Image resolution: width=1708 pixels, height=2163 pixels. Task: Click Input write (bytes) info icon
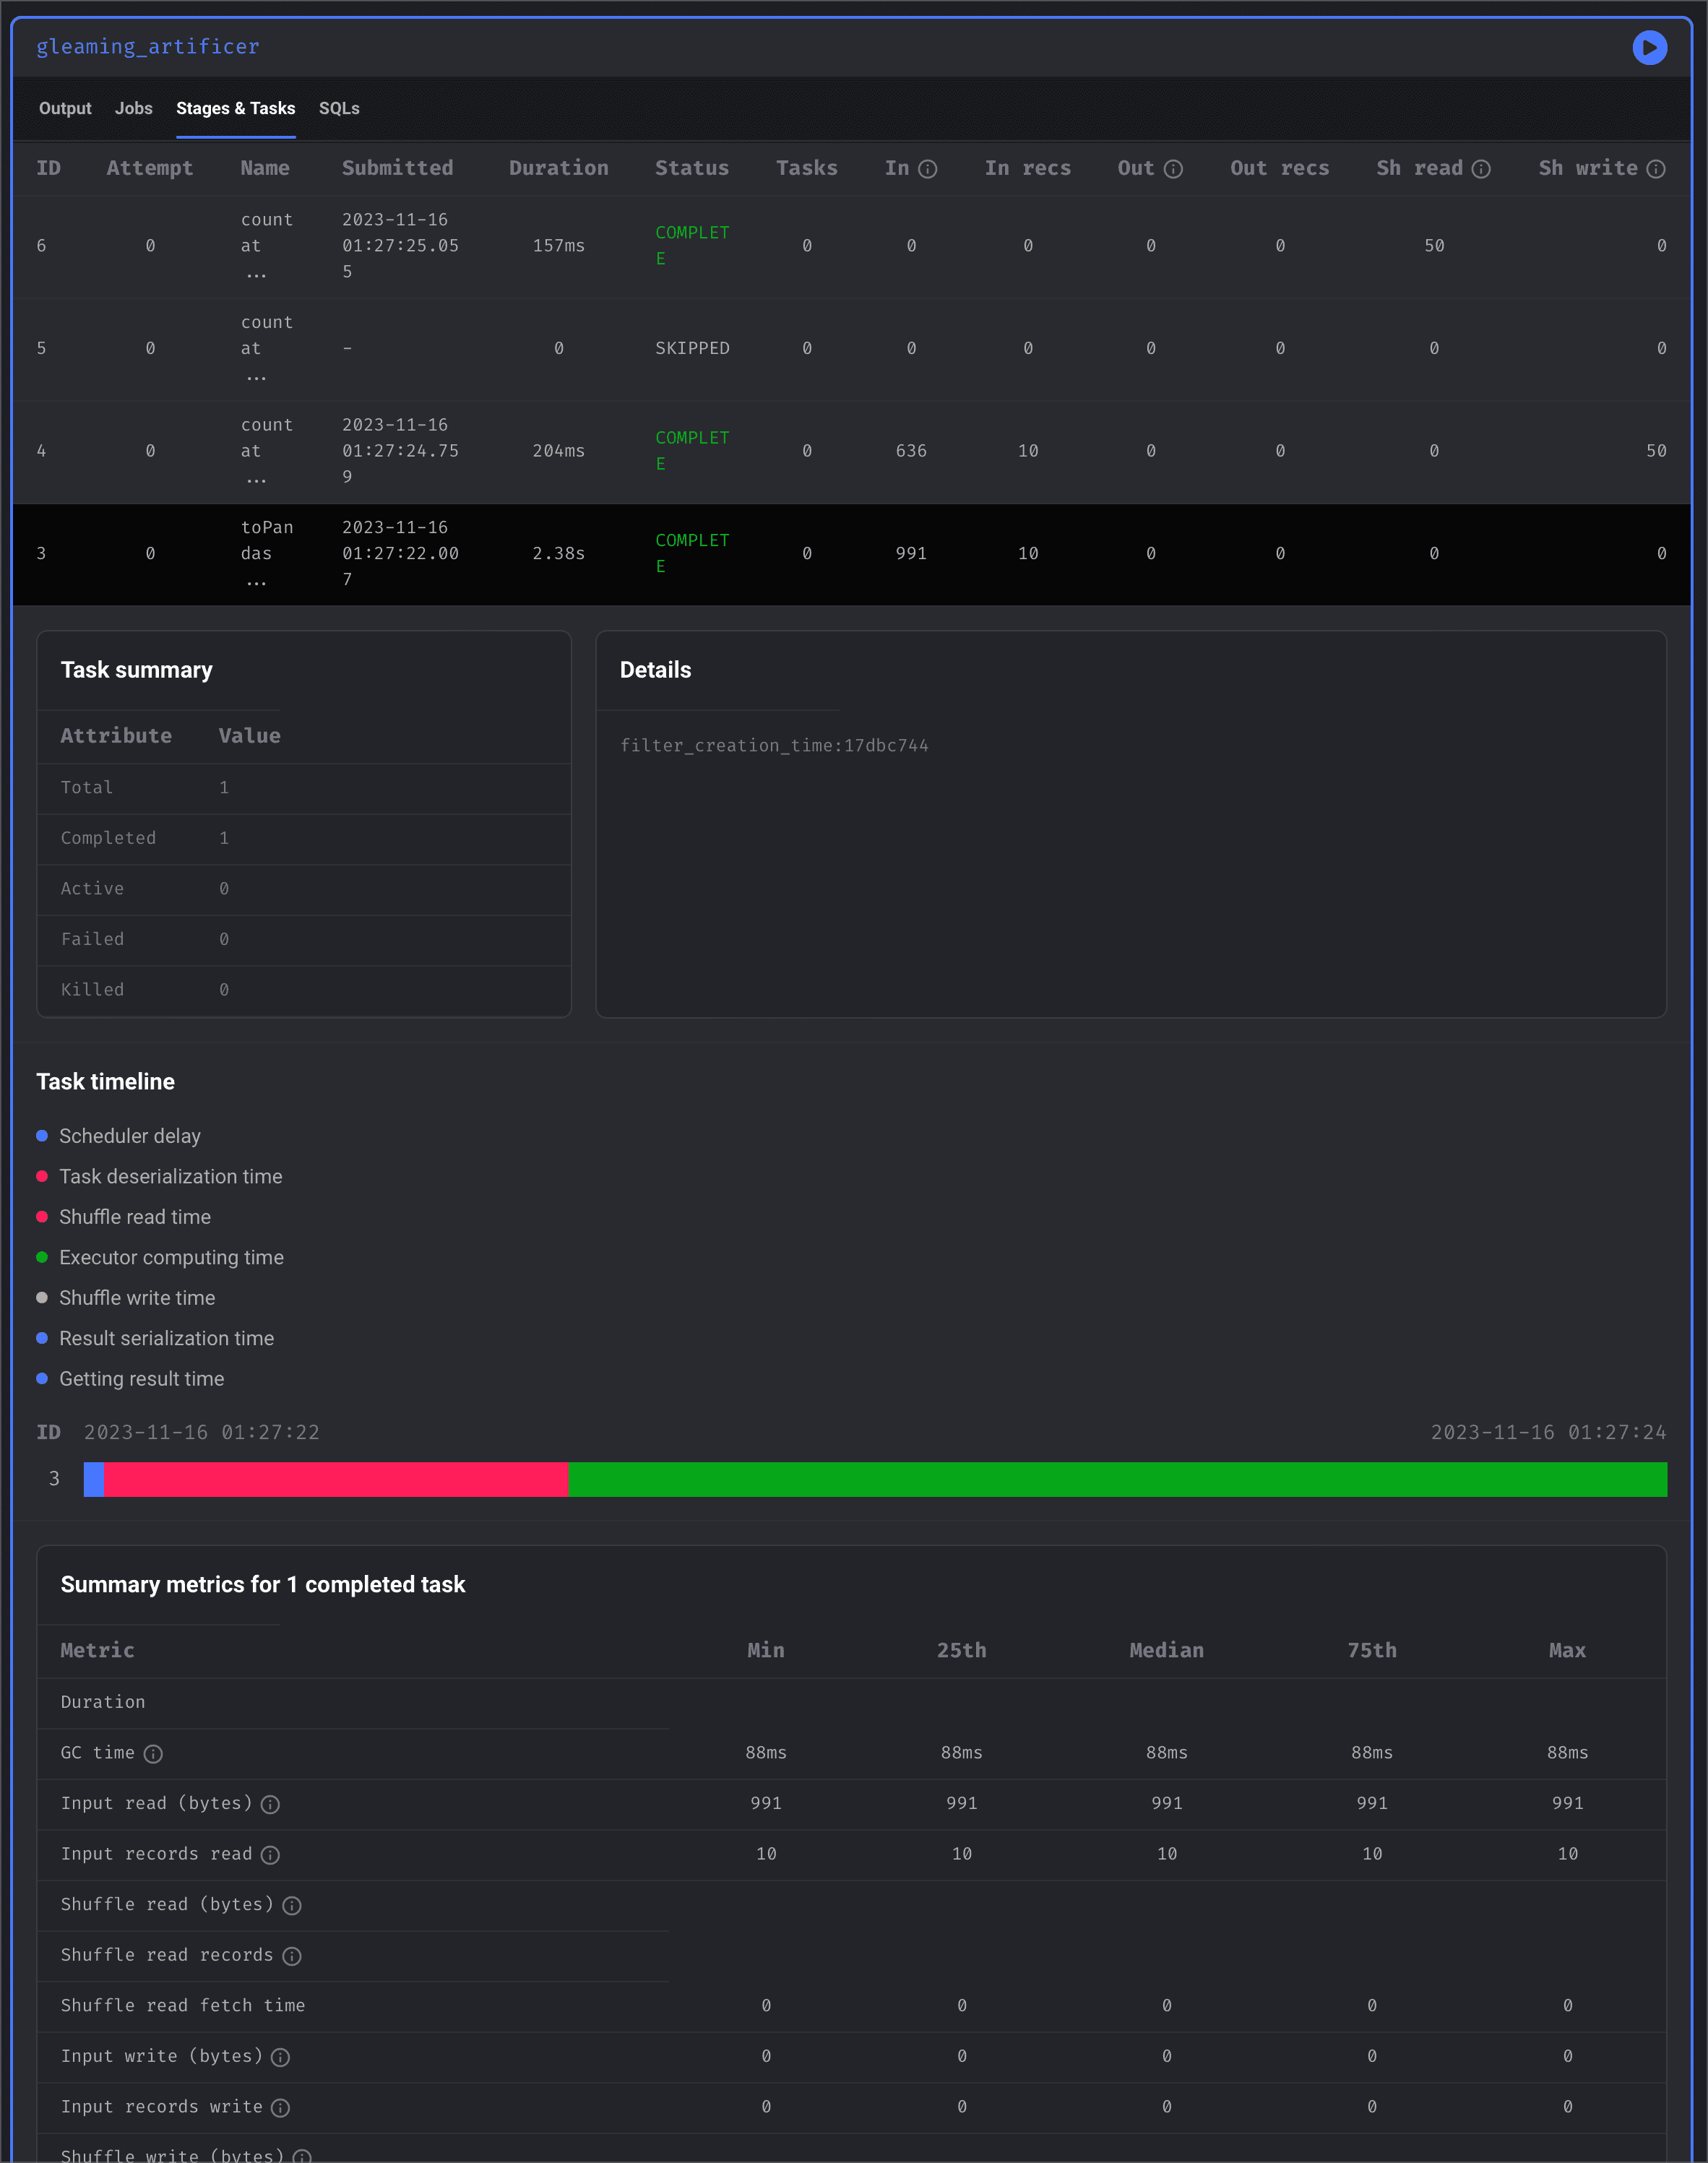tap(281, 2057)
